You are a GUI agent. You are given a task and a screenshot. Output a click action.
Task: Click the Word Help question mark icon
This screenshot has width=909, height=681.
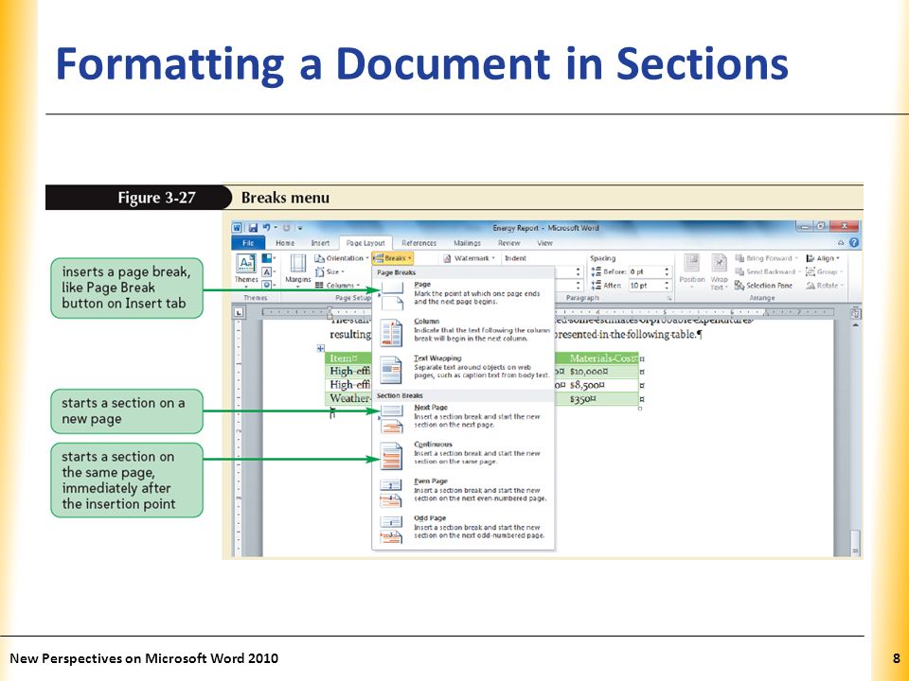pos(854,243)
